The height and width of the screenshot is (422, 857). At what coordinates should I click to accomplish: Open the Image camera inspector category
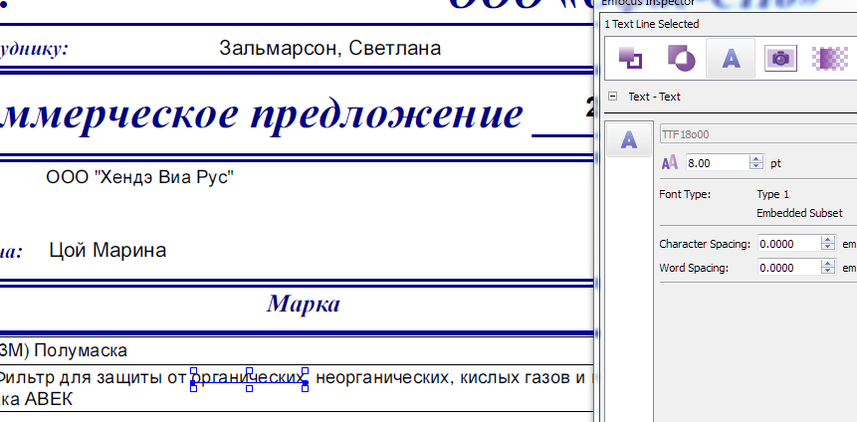pos(780,58)
